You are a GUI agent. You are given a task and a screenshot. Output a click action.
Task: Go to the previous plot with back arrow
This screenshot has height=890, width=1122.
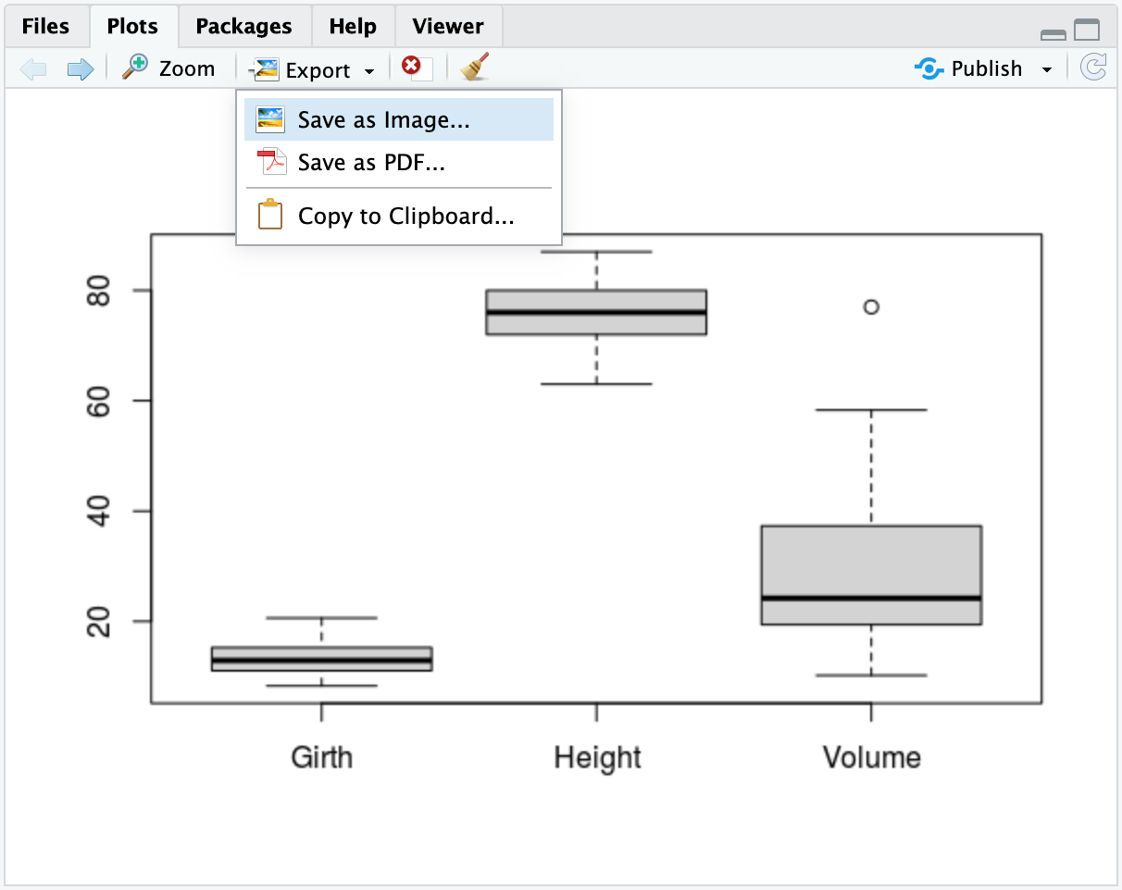33,69
